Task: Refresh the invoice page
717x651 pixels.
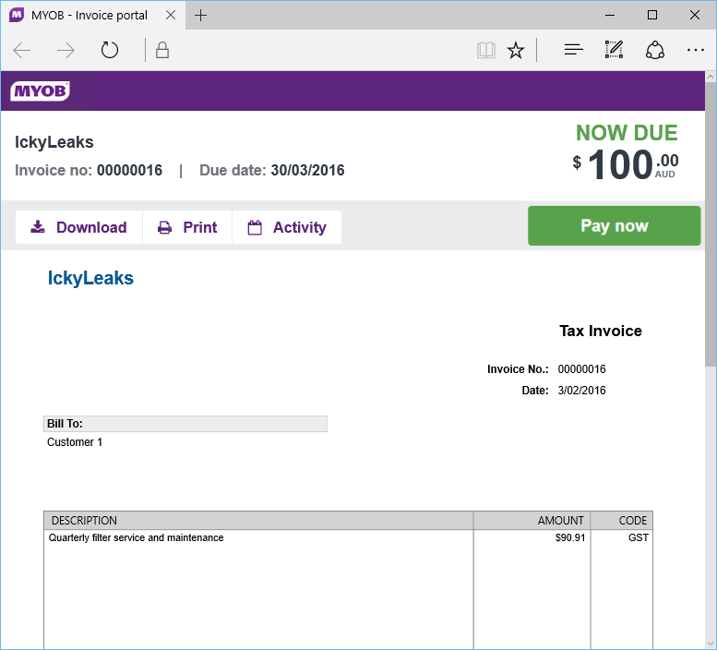Action: [110, 50]
